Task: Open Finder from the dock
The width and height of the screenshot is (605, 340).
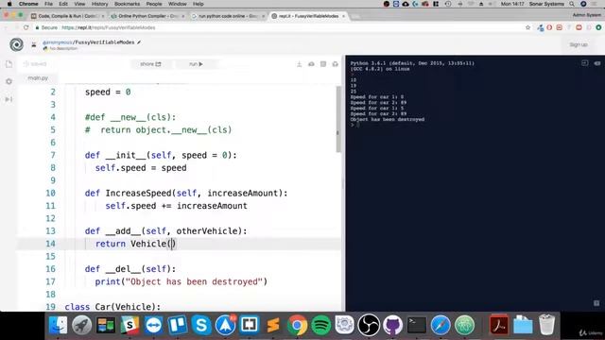Action: click(59, 326)
